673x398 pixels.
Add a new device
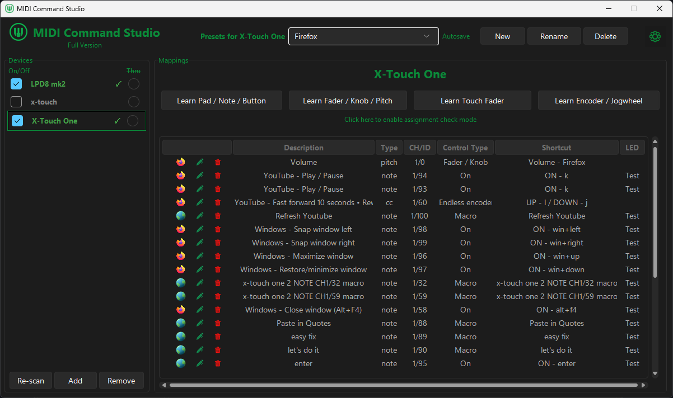tap(76, 381)
